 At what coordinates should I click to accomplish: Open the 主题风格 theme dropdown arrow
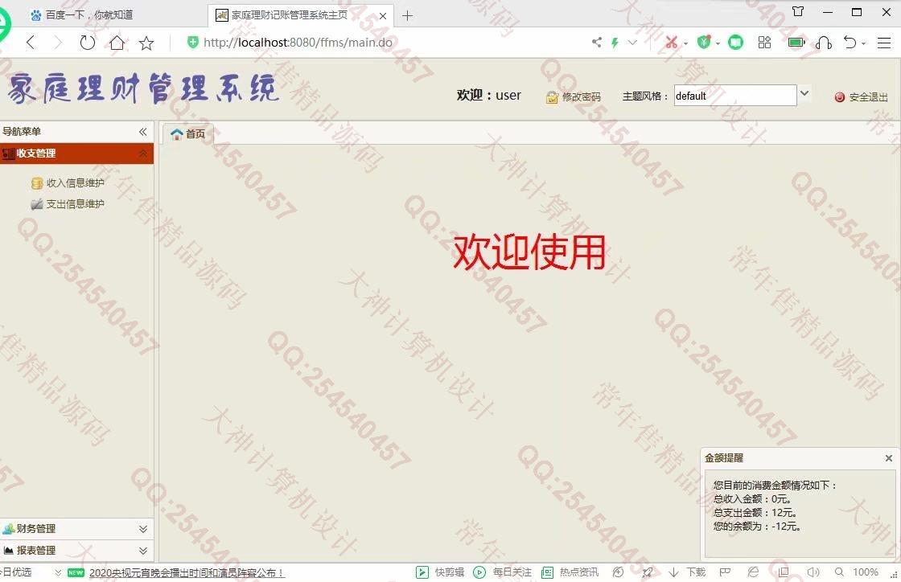point(804,93)
